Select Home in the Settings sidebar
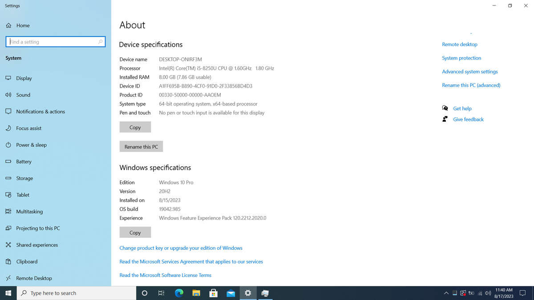Viewport: 534px width, 300px height. pos(22,25)
